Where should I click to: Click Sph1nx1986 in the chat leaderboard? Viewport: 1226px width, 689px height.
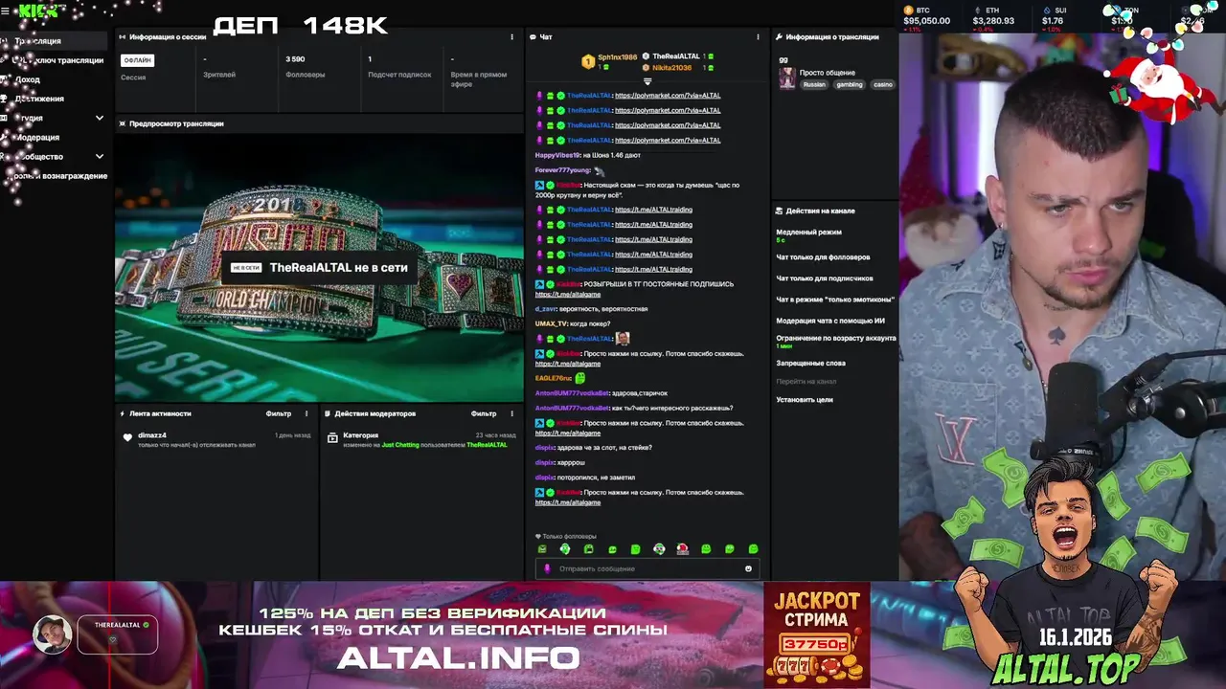pyautogui.click(x=617, y=57)
